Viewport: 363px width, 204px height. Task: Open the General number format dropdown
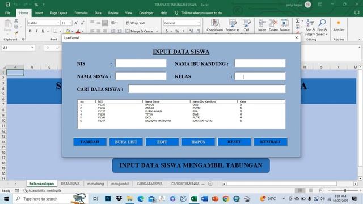click(199, 23)
